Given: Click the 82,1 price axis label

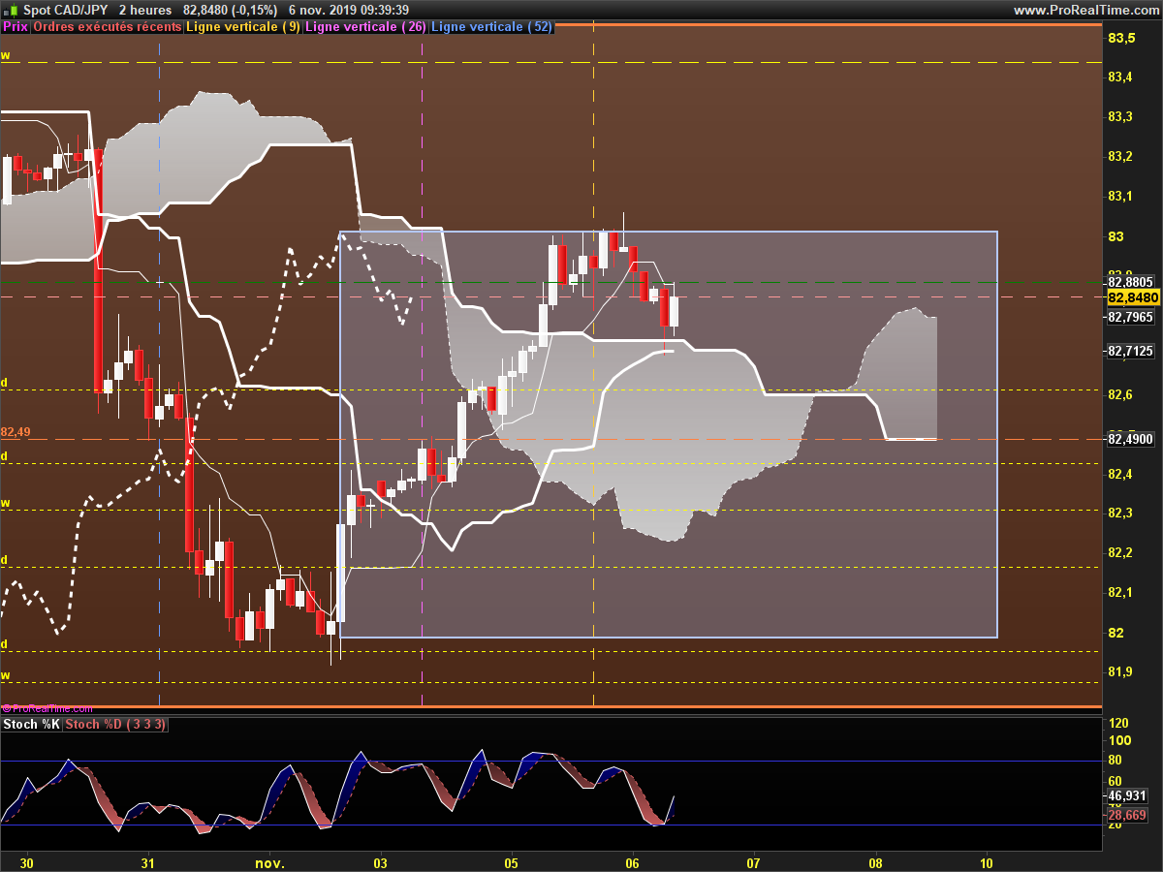Looking at the screenshot, I should coord(1120,593).
